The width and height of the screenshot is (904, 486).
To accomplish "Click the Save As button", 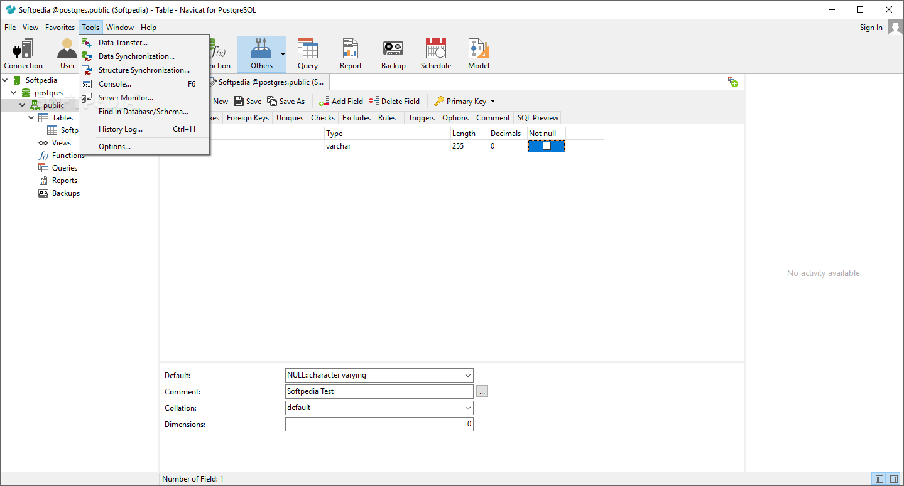I will (286, 102).
